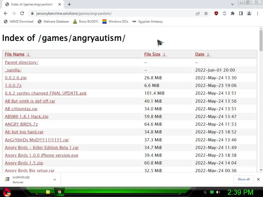The image size is (263, 197).
Task: Reload the current page
Action: pyautogui.click(x=22, y=13)
